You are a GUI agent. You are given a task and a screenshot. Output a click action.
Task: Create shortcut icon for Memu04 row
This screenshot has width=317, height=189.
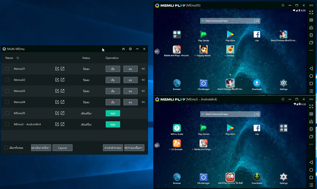pos(63,102)
